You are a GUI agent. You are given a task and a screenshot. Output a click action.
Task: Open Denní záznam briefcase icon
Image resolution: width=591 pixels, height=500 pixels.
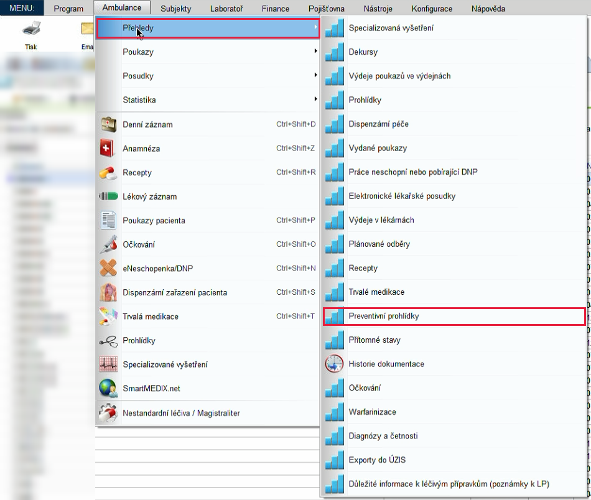[x=108, y=124]
